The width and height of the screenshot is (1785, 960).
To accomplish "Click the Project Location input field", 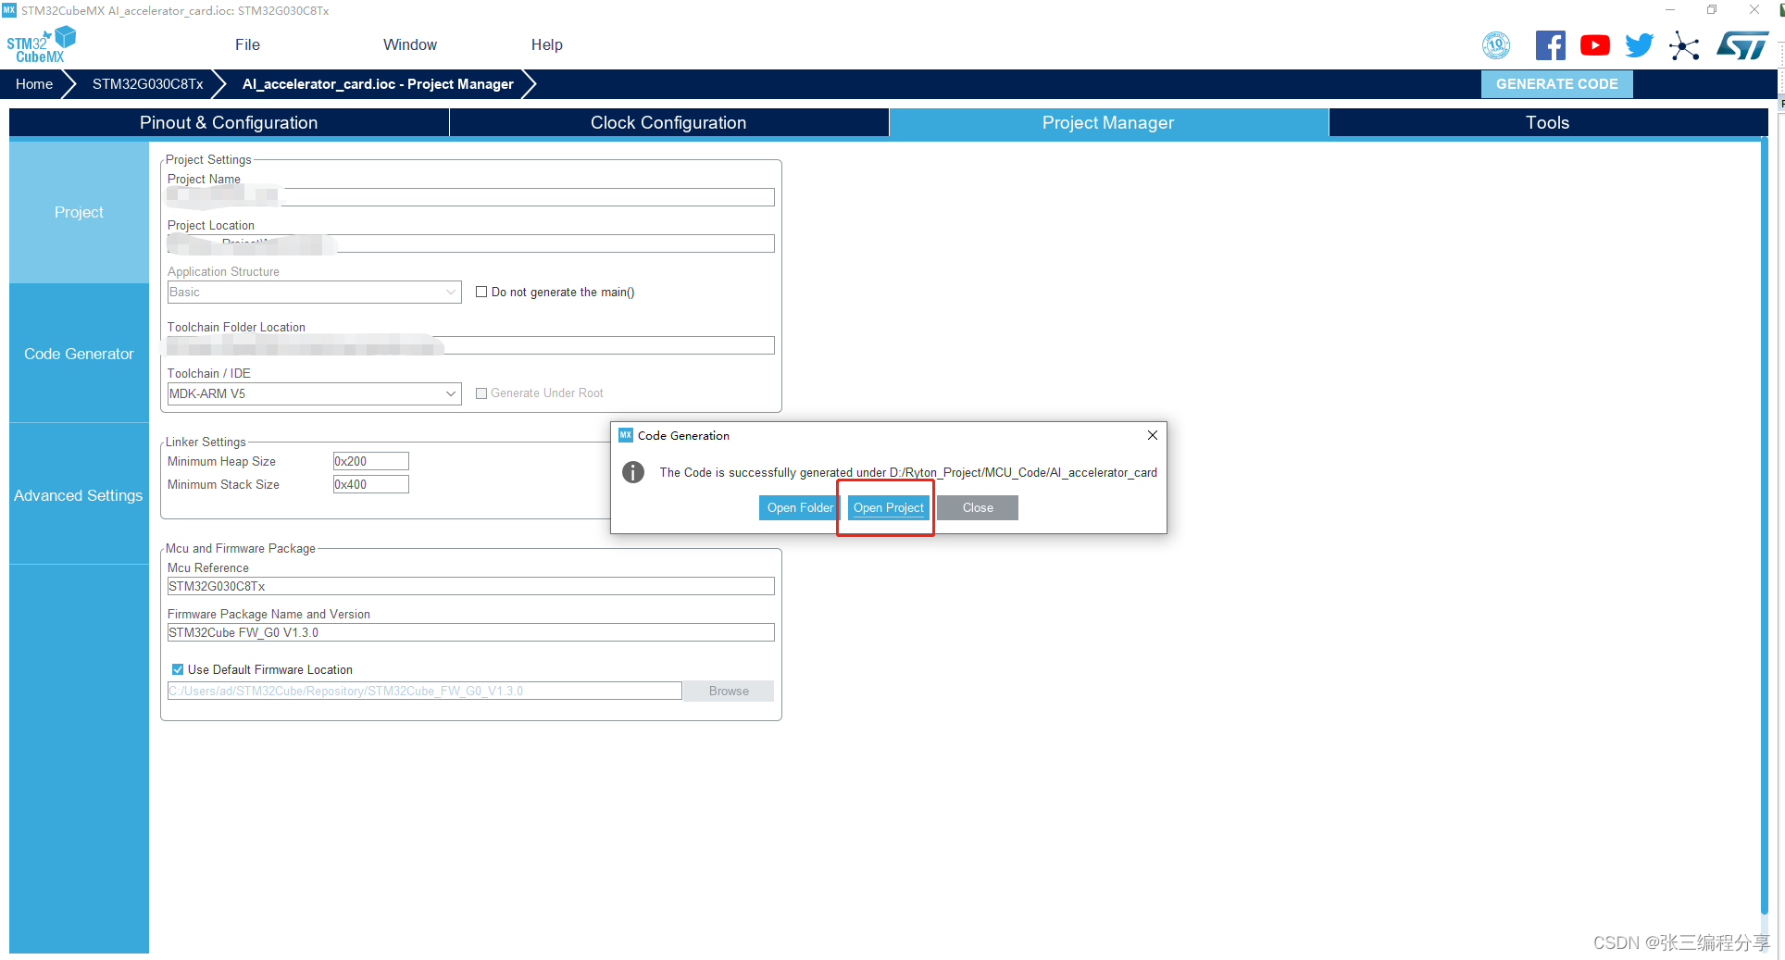I will point(470,243).
